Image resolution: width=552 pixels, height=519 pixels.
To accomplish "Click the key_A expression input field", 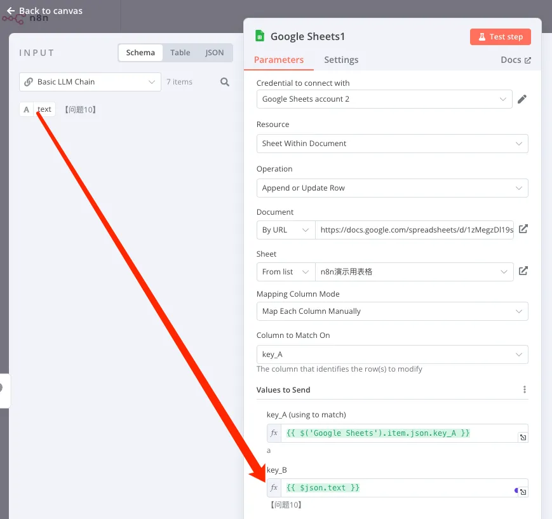I will (400, 433).
